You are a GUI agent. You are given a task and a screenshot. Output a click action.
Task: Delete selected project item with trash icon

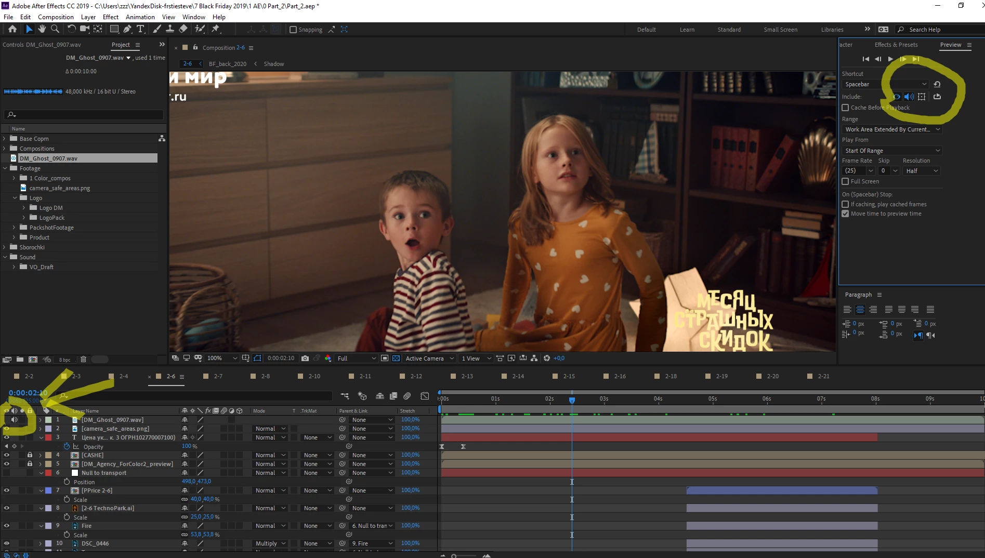coord(83,359)
